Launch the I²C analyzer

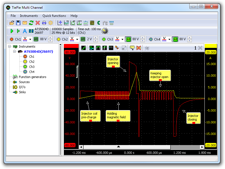105,23
